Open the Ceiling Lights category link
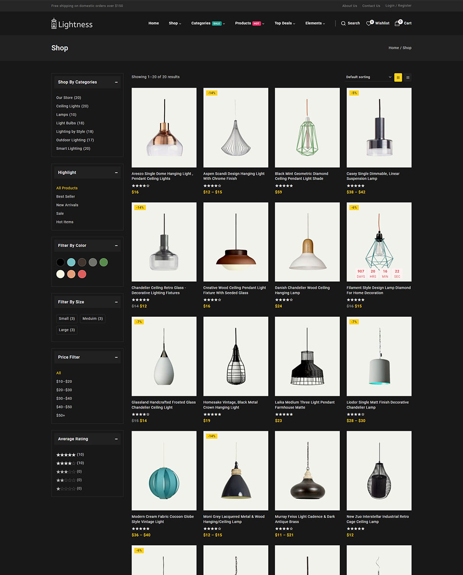Image resolution: width=463 pixels, height=575 pixels. (72, 106)
